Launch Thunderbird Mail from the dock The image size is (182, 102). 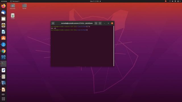coord(3,12)
